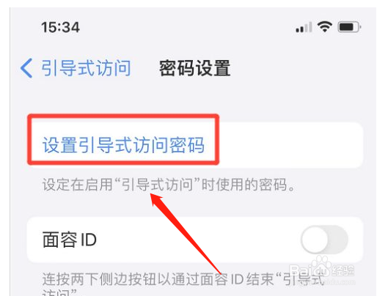Open 设置引导式访问密码 option
Screen dimensions: 377x296
click(194, 145)
